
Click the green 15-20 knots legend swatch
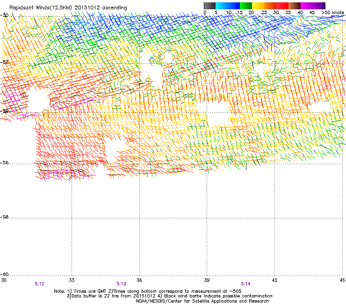[246, 6]
